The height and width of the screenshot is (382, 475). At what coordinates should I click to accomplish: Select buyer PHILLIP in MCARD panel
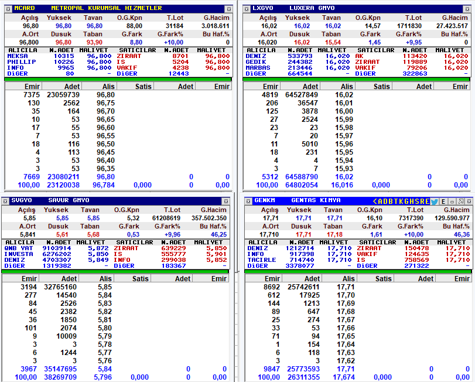(x=22, y=62)
